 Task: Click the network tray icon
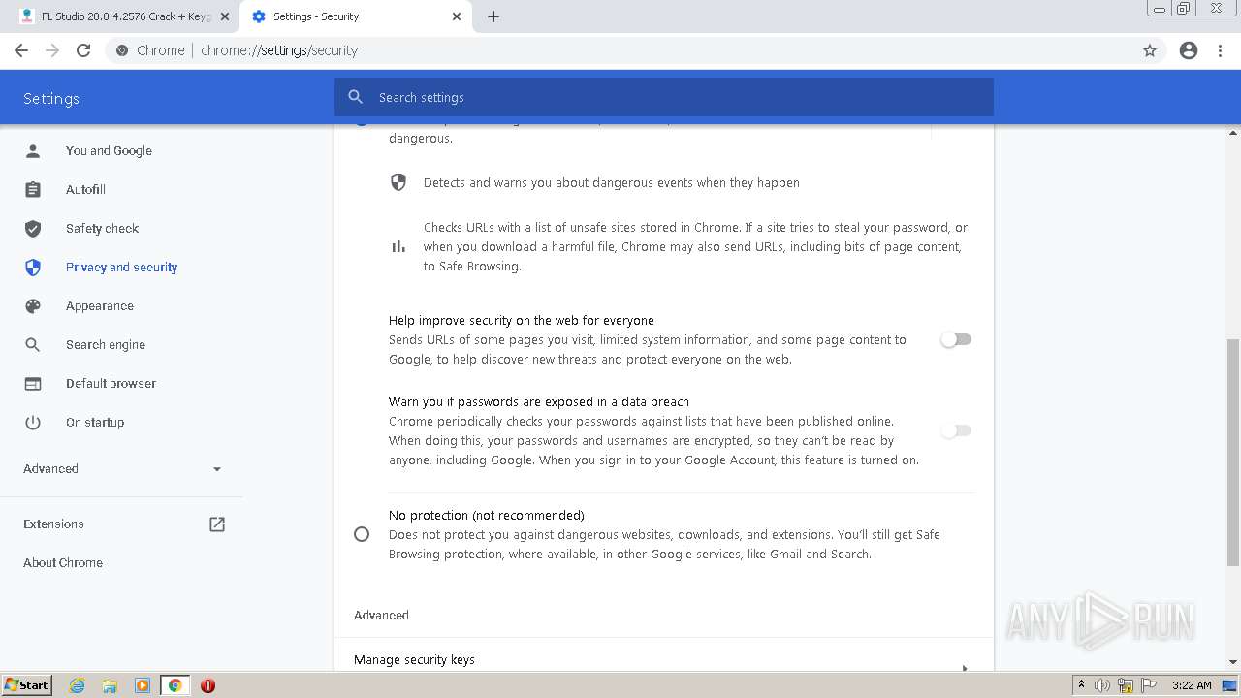coord(1126,685)
